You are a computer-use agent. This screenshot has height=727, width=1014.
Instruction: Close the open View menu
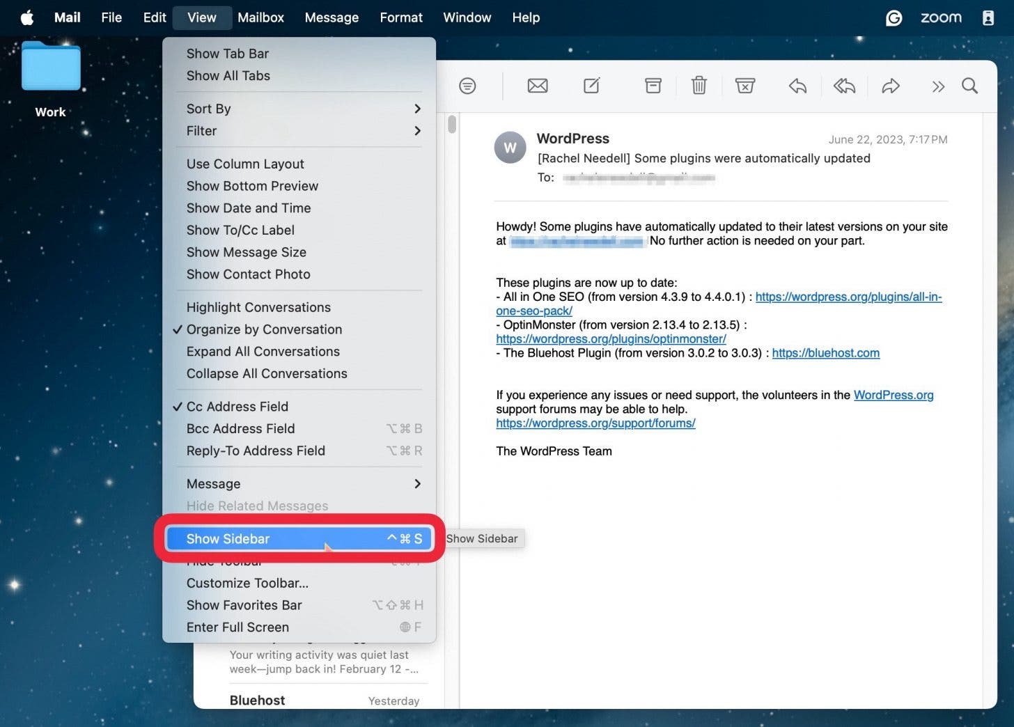pos(201,17)
